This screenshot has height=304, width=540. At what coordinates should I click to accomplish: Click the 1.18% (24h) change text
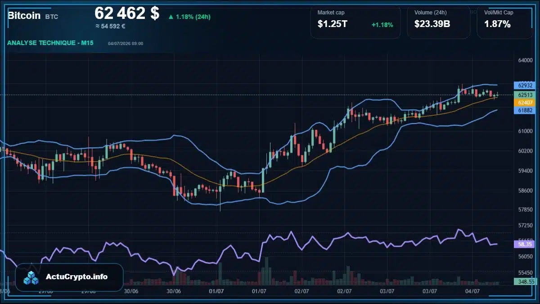[x=193, y=17]
